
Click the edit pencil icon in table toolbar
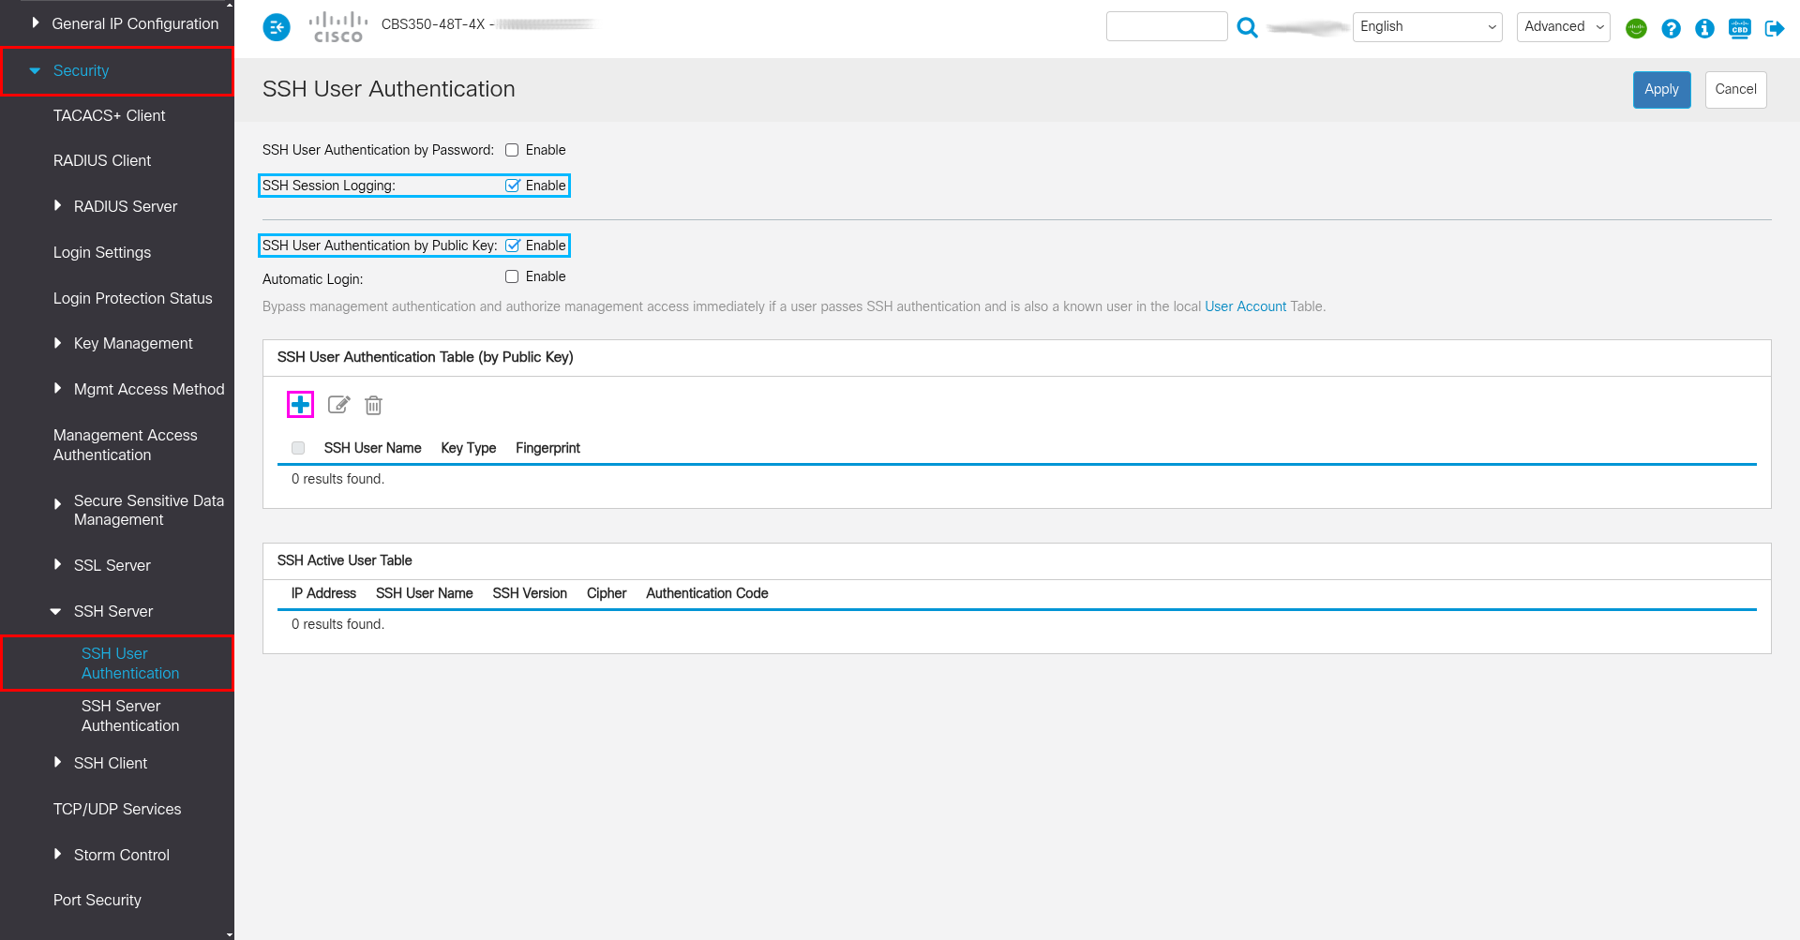pos(338,405)
